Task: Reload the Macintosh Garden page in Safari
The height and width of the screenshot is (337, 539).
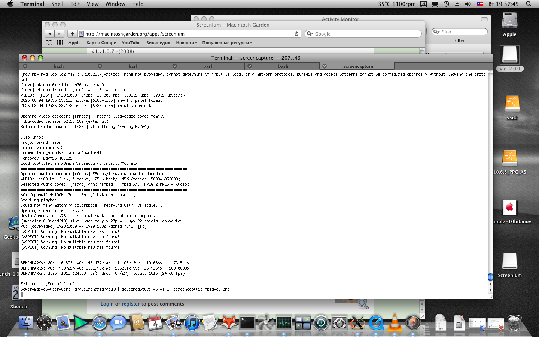Action: point(296,34)
